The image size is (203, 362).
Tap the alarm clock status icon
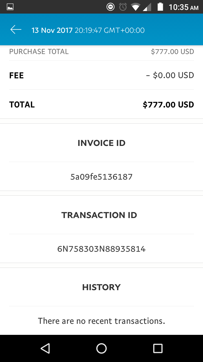(123, 7)
